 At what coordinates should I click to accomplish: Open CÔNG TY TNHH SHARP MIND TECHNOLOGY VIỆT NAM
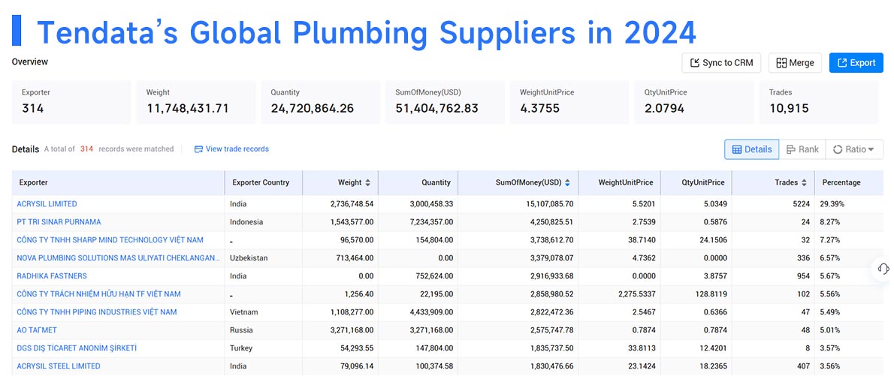(x=110, y=240)
